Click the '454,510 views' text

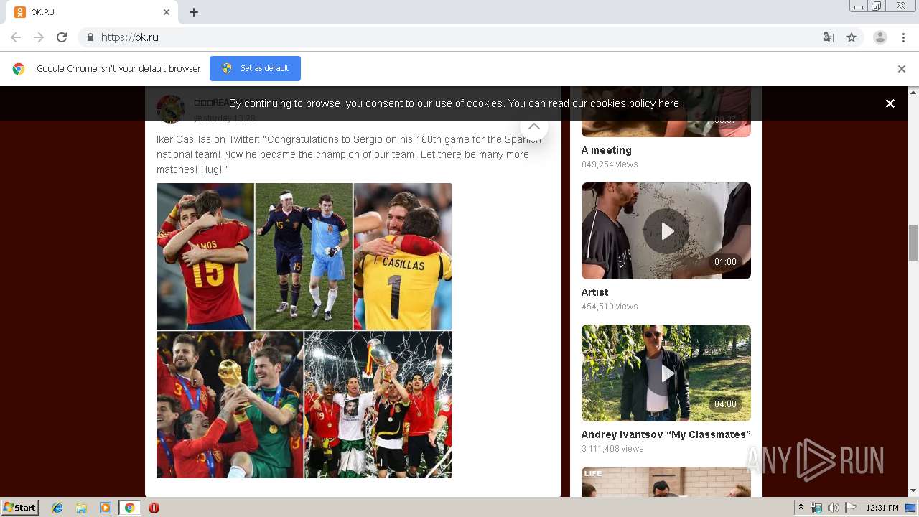tap(610, 307)
